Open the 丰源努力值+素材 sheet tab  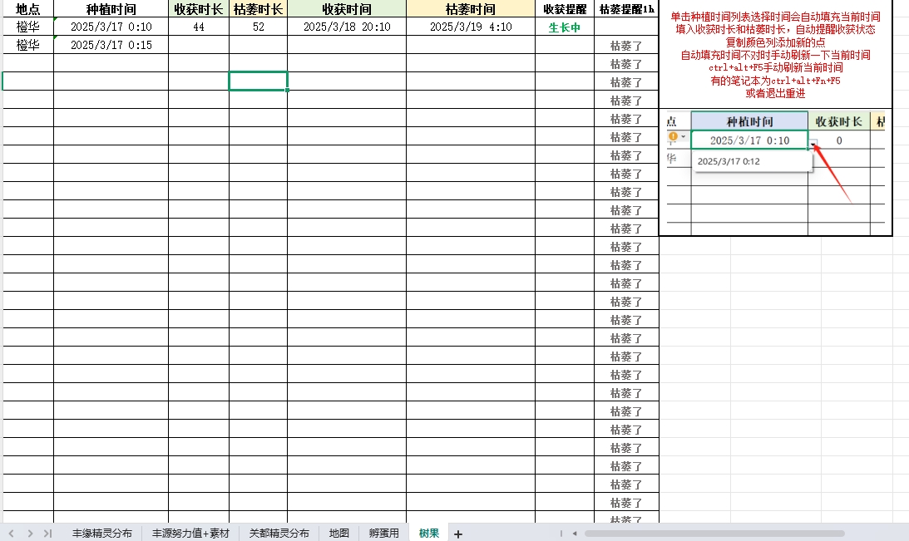tap(190, 533)
